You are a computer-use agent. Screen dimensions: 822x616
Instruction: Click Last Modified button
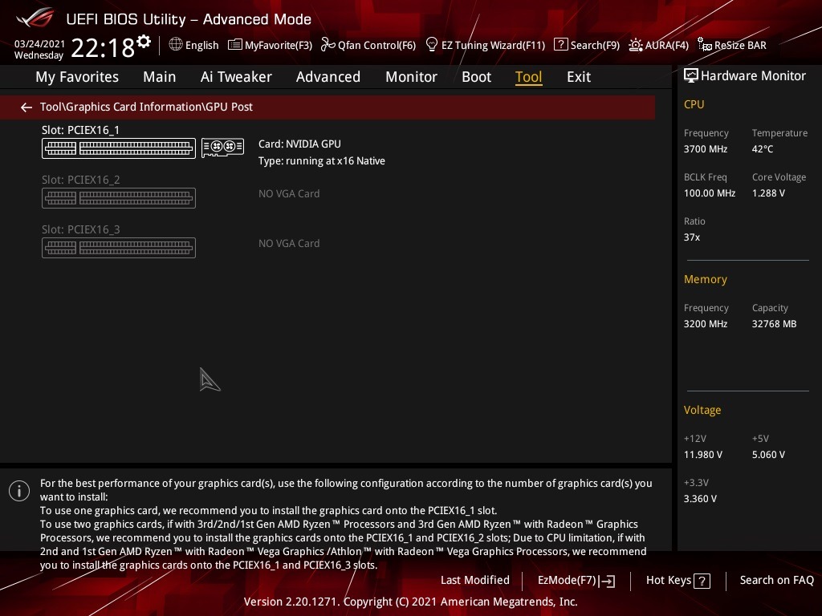(475, 581)
